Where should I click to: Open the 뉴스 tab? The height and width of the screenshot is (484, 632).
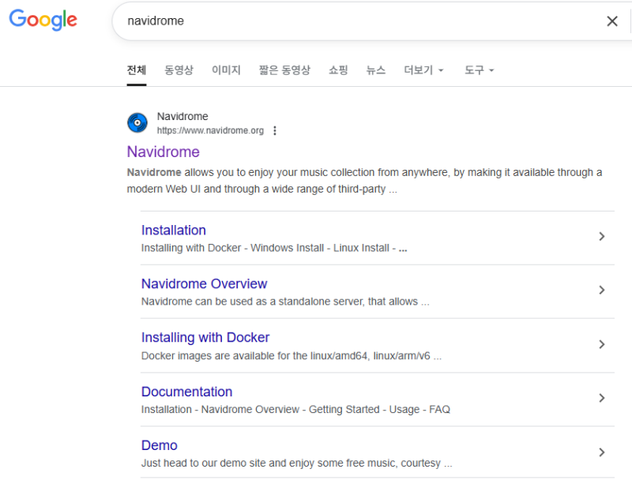(x=376, y=70)
